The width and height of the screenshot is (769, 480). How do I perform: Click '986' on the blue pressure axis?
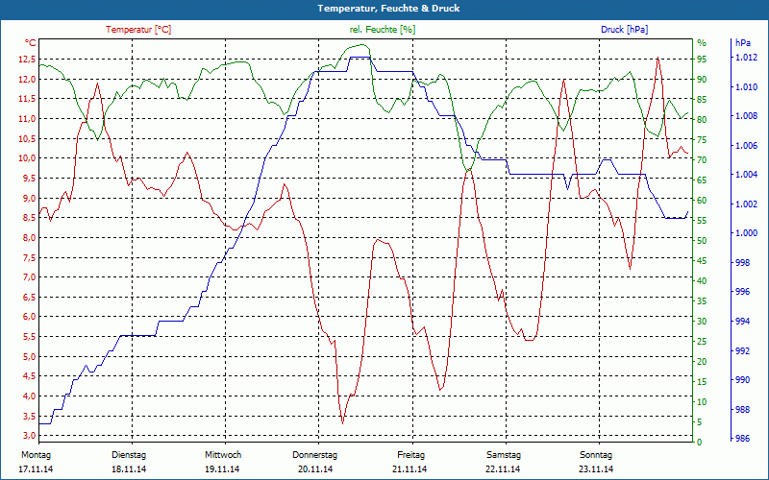point(742,439)
